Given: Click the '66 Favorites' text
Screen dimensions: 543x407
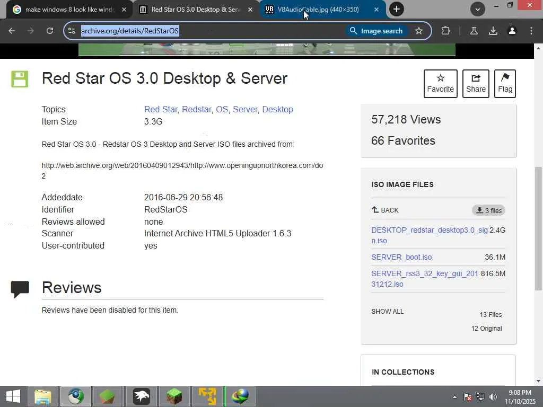Looking at the screenshot, I should 403,140.
